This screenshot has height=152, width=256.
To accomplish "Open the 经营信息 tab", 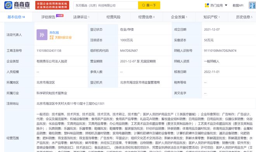I will (146, 17).
